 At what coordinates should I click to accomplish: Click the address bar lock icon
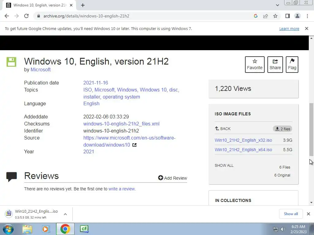pos(39,16)
